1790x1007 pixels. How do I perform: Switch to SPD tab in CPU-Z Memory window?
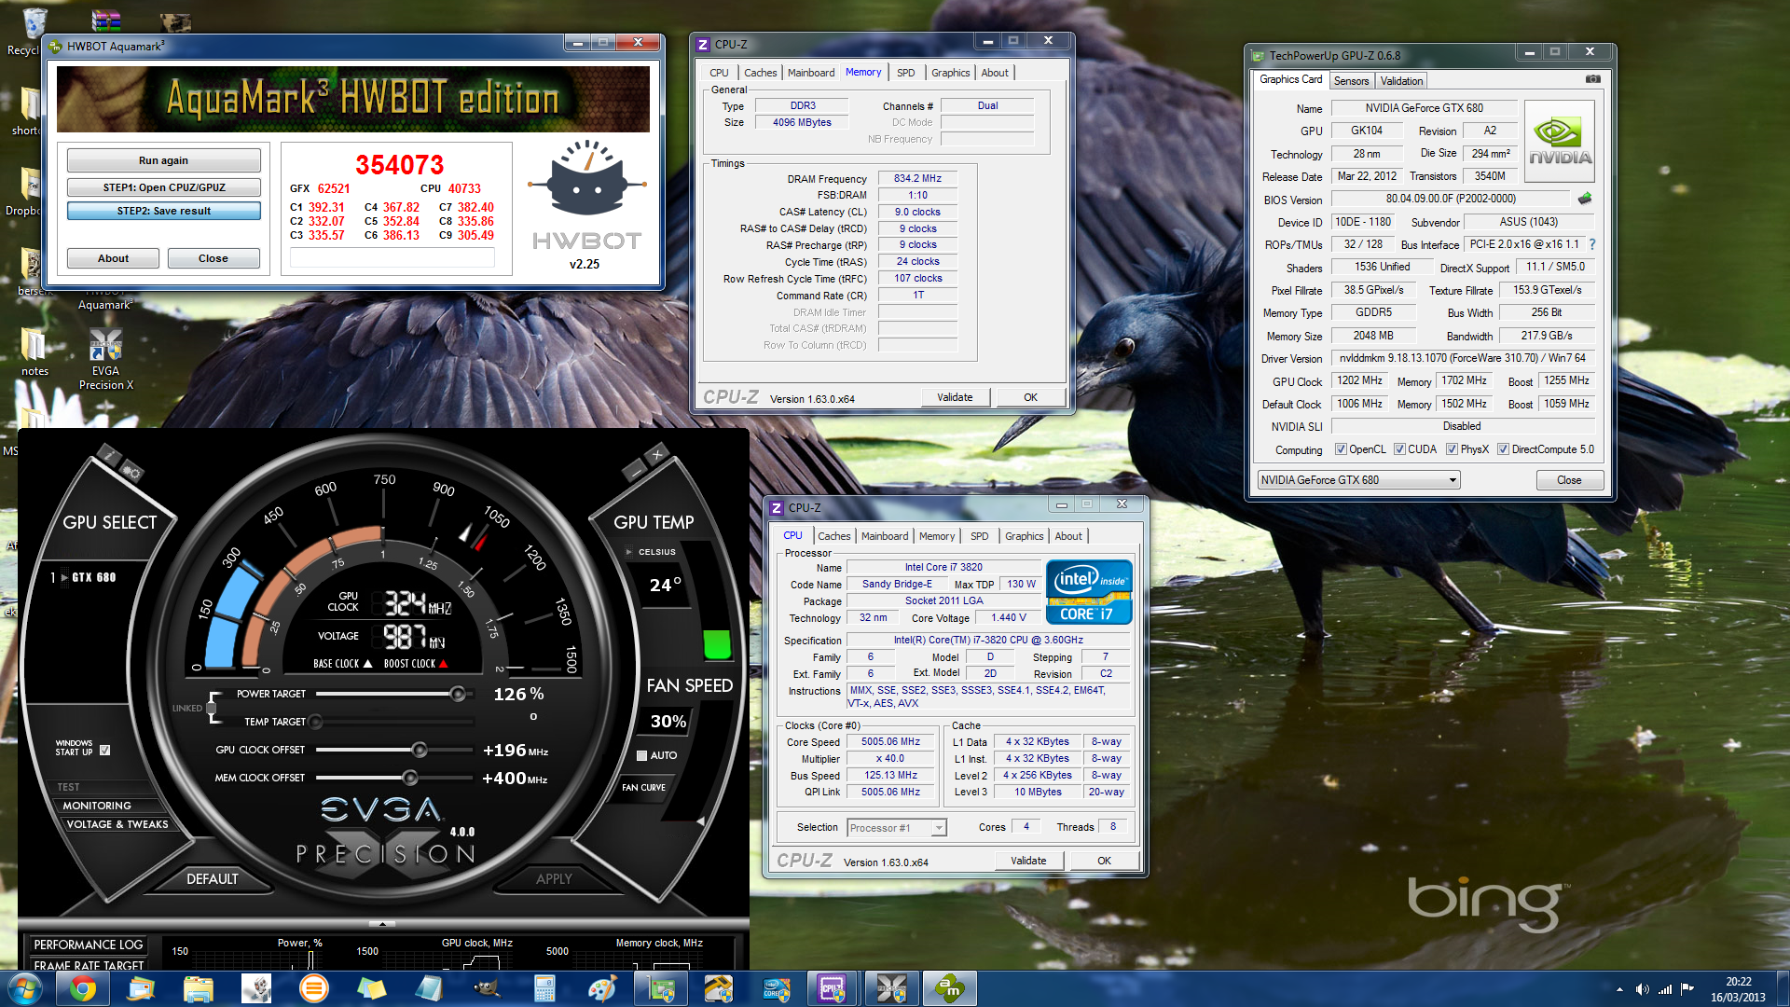coord(905,73)
